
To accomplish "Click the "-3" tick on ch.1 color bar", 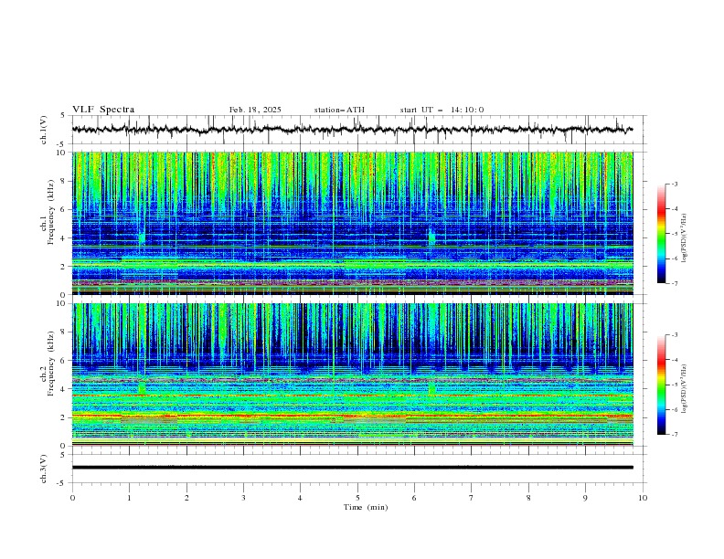I will click(x=674, y=184).
